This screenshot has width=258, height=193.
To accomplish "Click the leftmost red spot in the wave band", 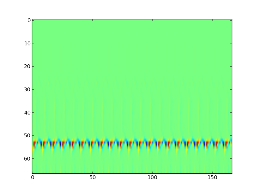I will pos(35,142).
